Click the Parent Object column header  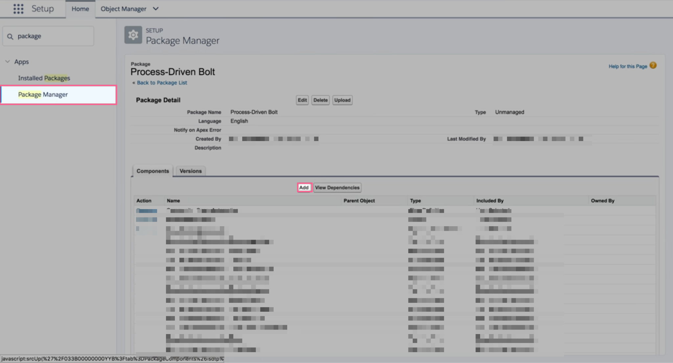pos(359,201)
